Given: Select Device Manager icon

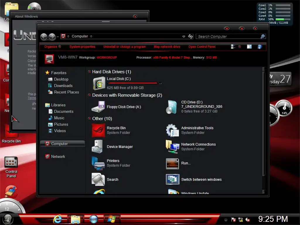Looking at the screenshot, I should pyautogui.click(x=98, y=146).
